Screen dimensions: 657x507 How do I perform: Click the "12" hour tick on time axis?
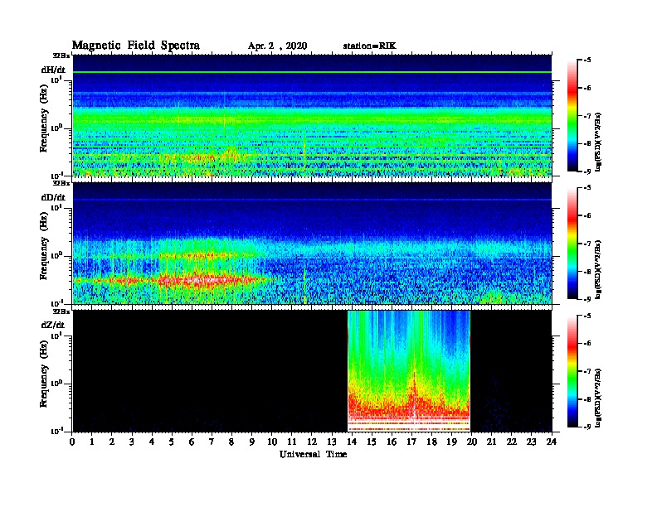click(x=312, y=442)
